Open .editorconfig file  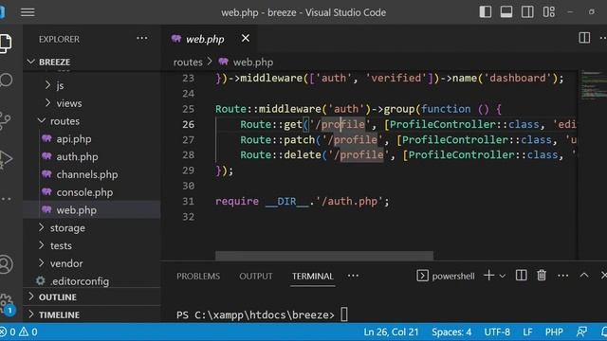pos(80,281)
